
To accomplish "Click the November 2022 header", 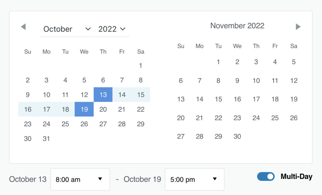I will (x=237, y=25).
